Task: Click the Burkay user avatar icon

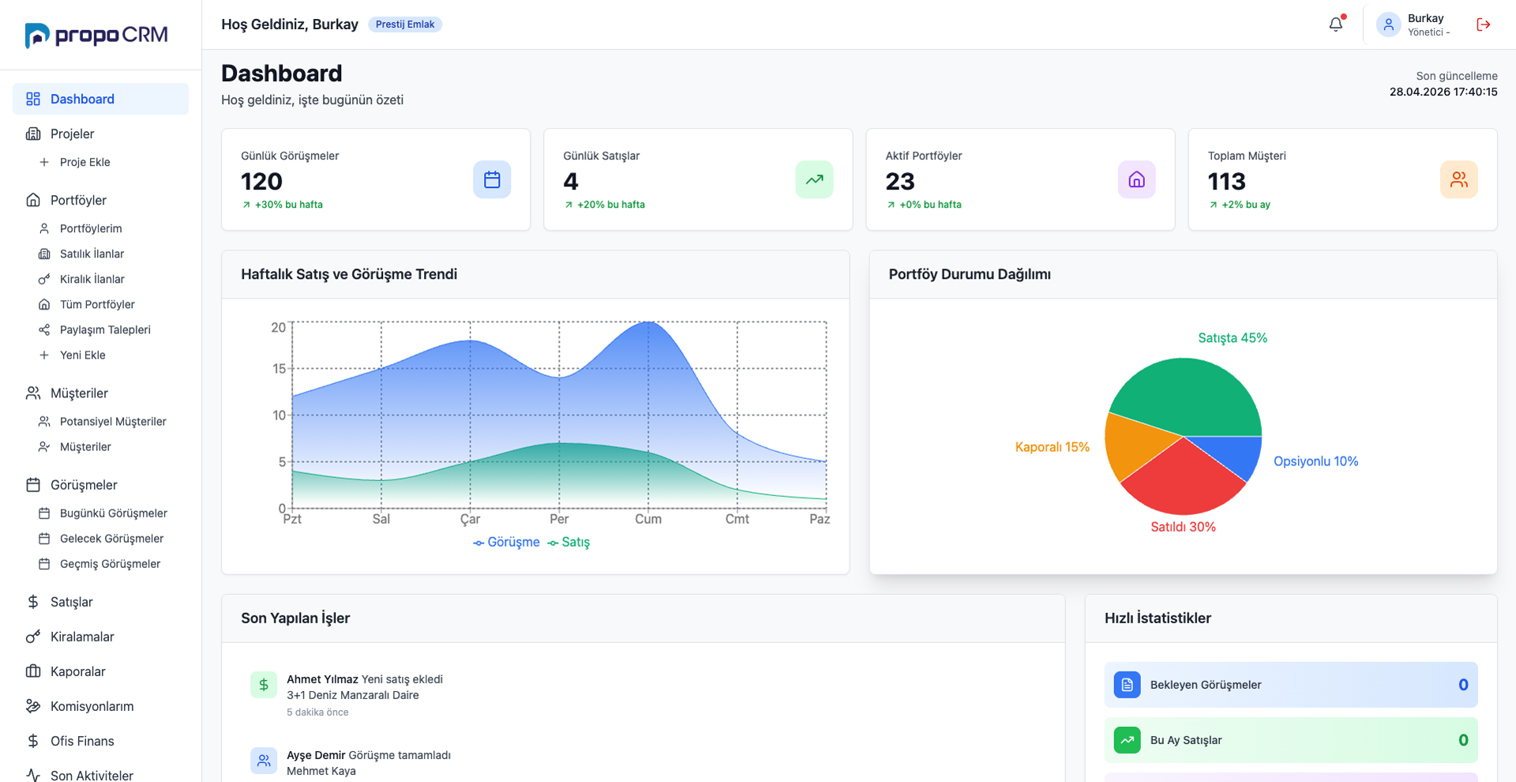Action: tap(1389, 24)
